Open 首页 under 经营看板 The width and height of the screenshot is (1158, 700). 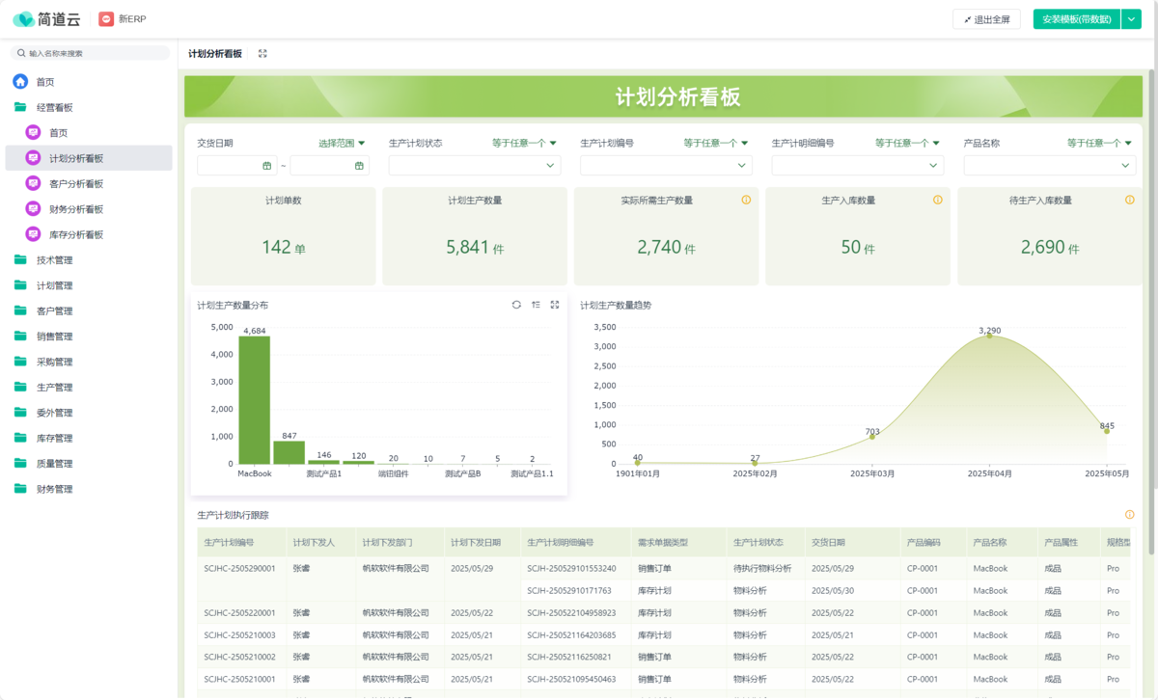coord(89,133)
